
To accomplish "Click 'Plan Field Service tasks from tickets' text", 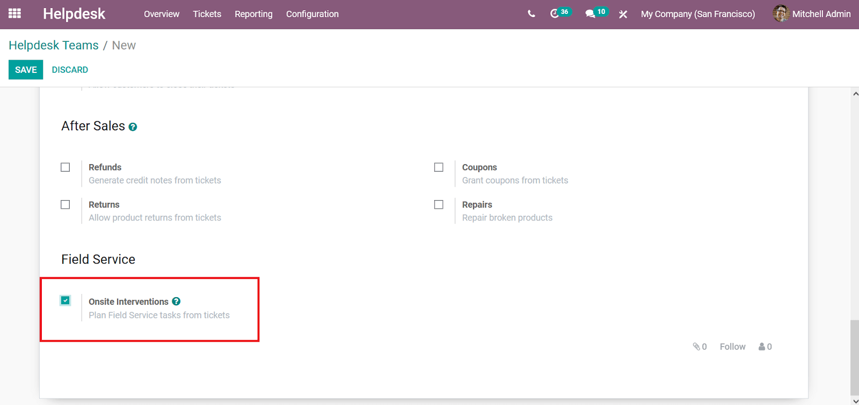I will tap(159, 315).
